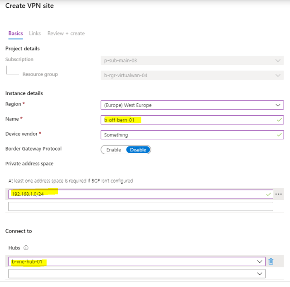Go to Review + create tab

point(66,34)
